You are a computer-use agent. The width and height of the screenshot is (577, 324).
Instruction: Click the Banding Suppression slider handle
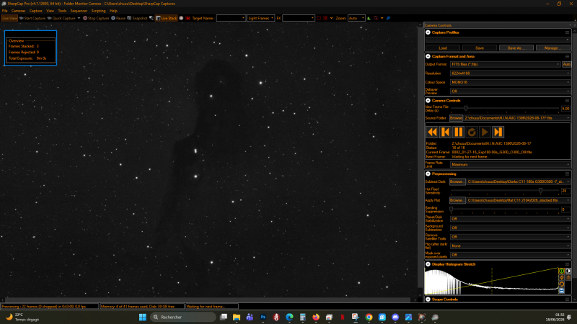point(452,209)
